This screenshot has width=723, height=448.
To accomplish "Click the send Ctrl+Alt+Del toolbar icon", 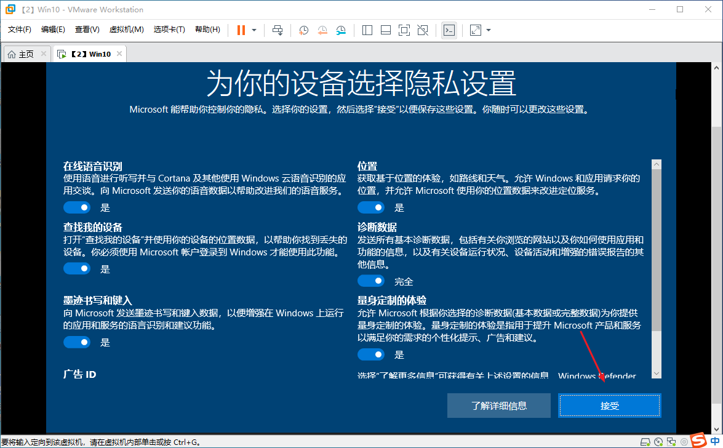I will 278,30.
